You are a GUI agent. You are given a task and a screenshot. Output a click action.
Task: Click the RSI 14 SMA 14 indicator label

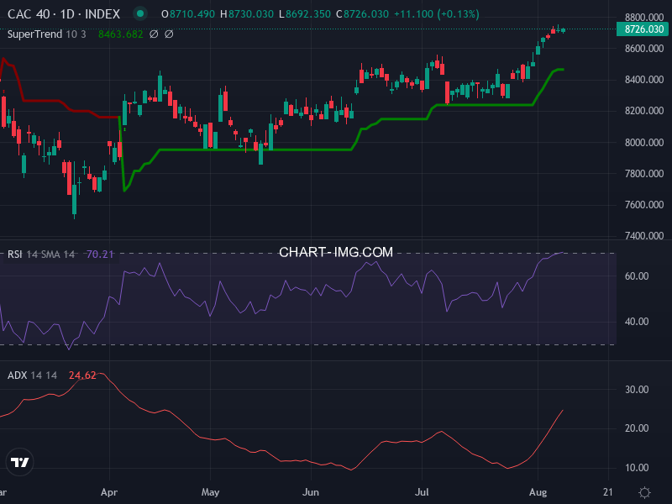41,255
